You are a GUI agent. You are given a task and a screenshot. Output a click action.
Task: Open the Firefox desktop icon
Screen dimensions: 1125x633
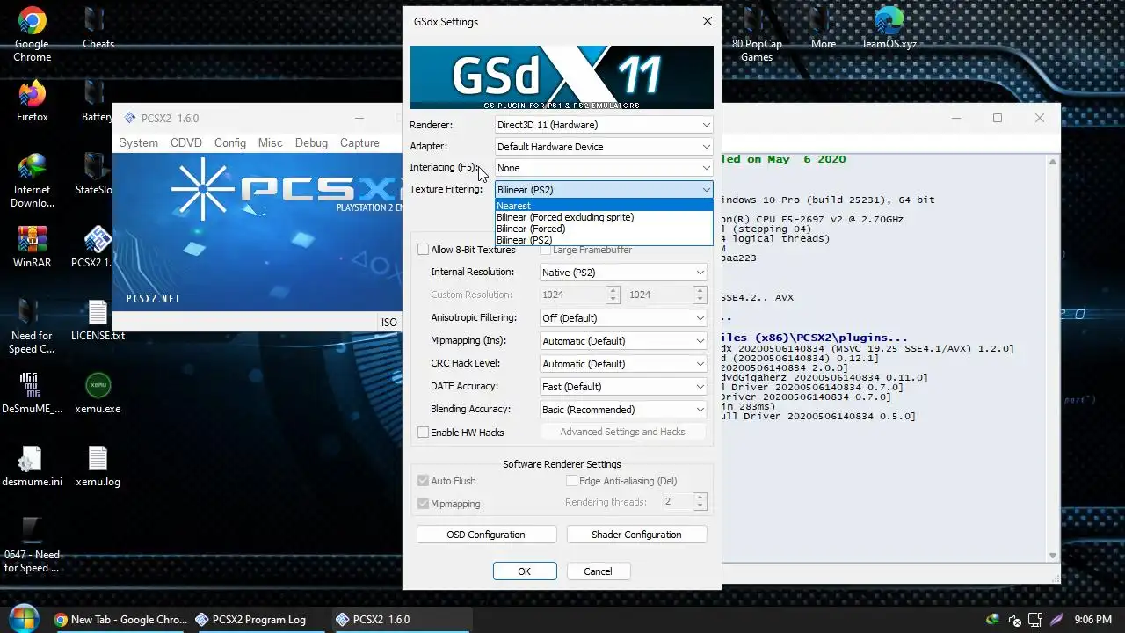click(32, 101)
